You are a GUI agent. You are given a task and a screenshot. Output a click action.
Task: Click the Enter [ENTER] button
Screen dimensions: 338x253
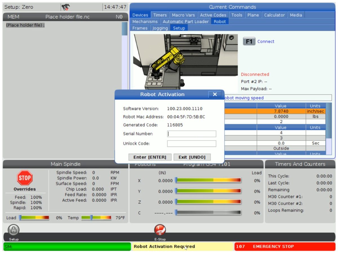[150, 157]
